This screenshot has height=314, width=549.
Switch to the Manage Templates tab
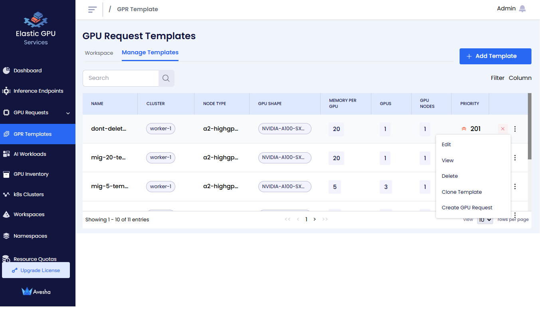pyautogui.click(x=150, y=52)
